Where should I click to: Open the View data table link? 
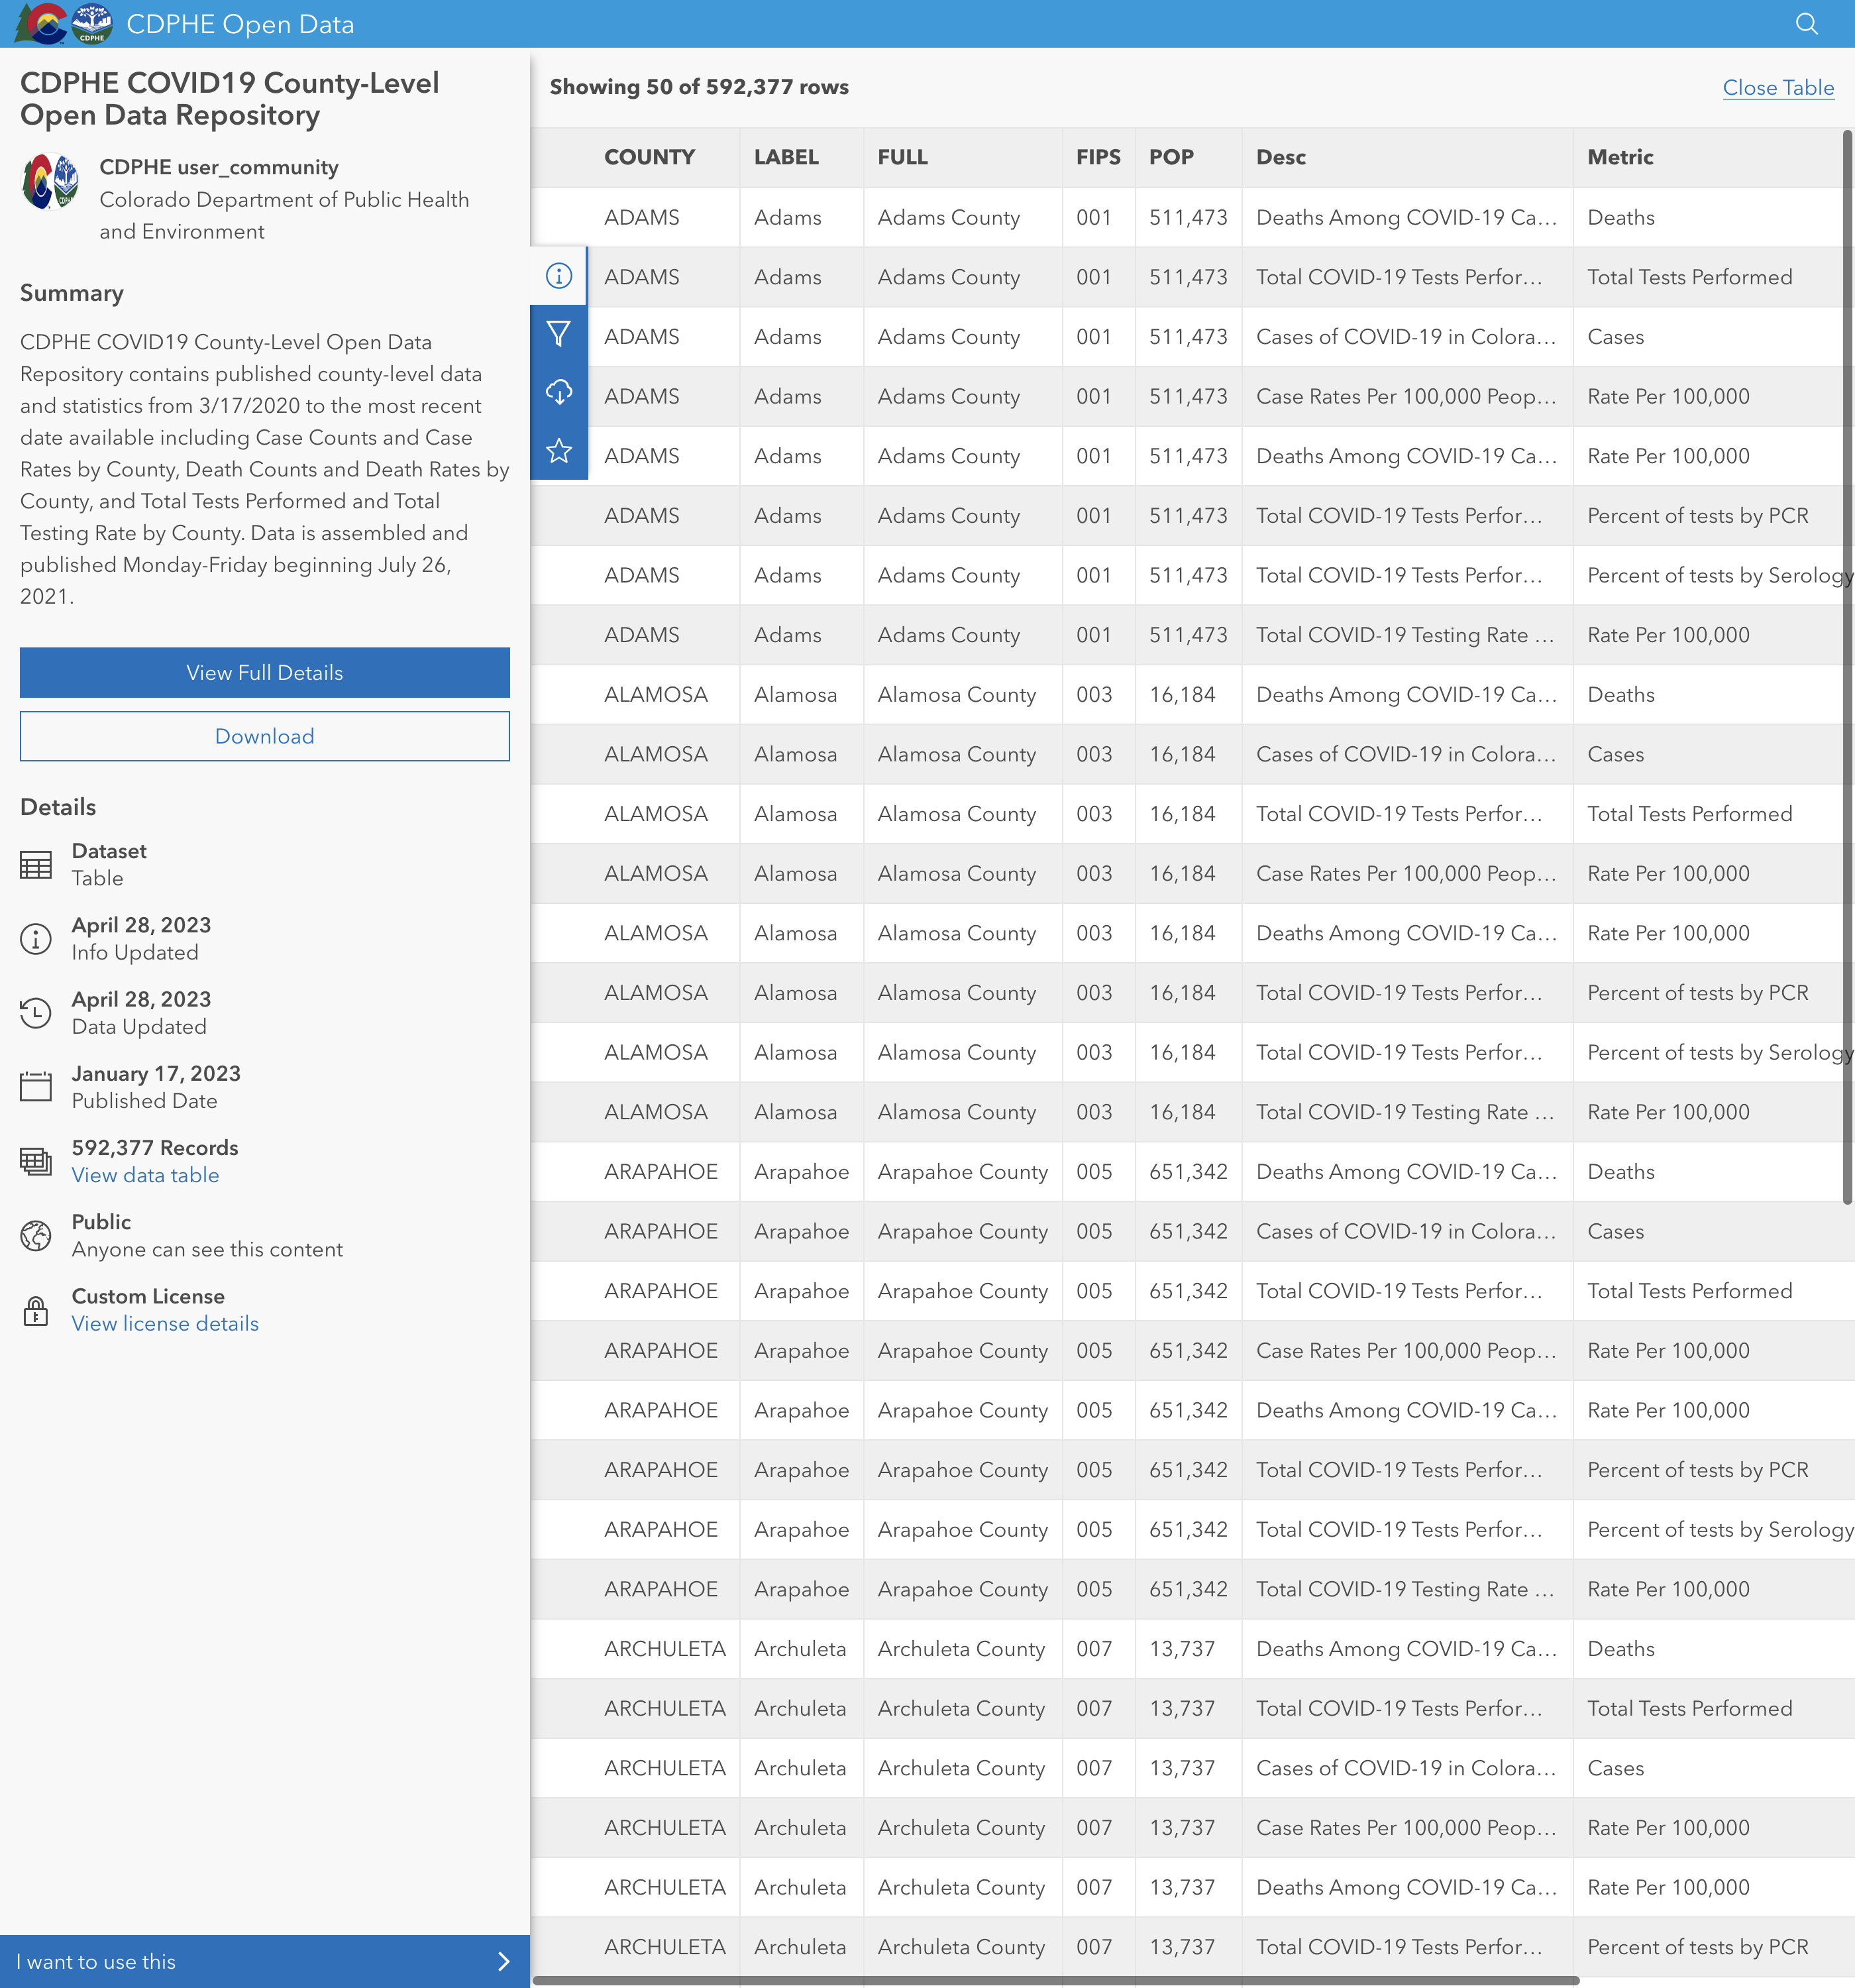[x=145, y=1175]
